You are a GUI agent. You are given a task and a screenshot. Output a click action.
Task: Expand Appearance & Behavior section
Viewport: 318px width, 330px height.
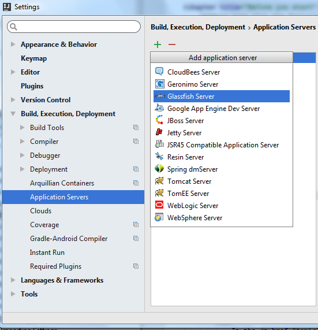[13, 44]
